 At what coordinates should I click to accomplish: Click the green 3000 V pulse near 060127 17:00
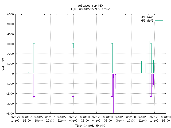click(34, 58)
